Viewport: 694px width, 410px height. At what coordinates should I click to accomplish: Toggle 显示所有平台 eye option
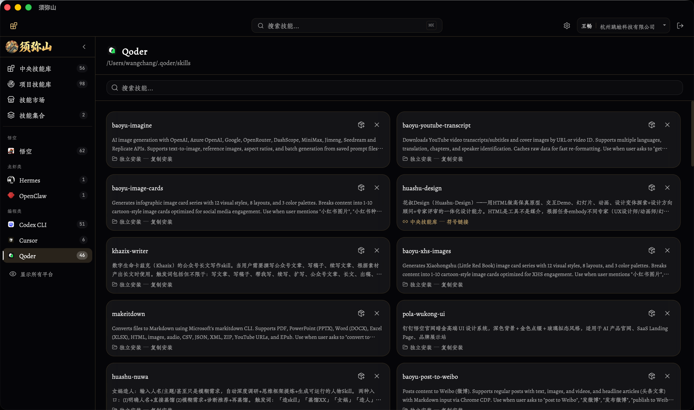[31, 274]
